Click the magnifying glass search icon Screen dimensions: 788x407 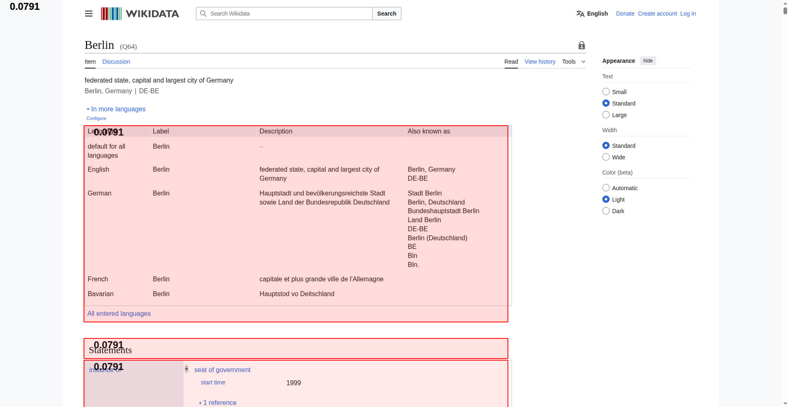[x=203, y=14]
